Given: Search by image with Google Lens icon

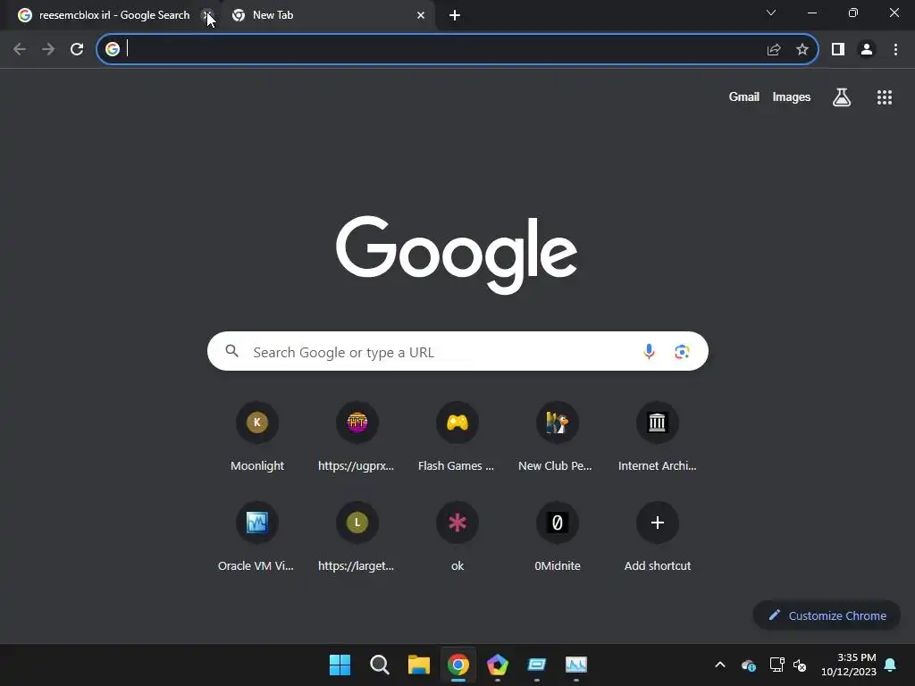Looking at the screenshot, I should point(682,352).
